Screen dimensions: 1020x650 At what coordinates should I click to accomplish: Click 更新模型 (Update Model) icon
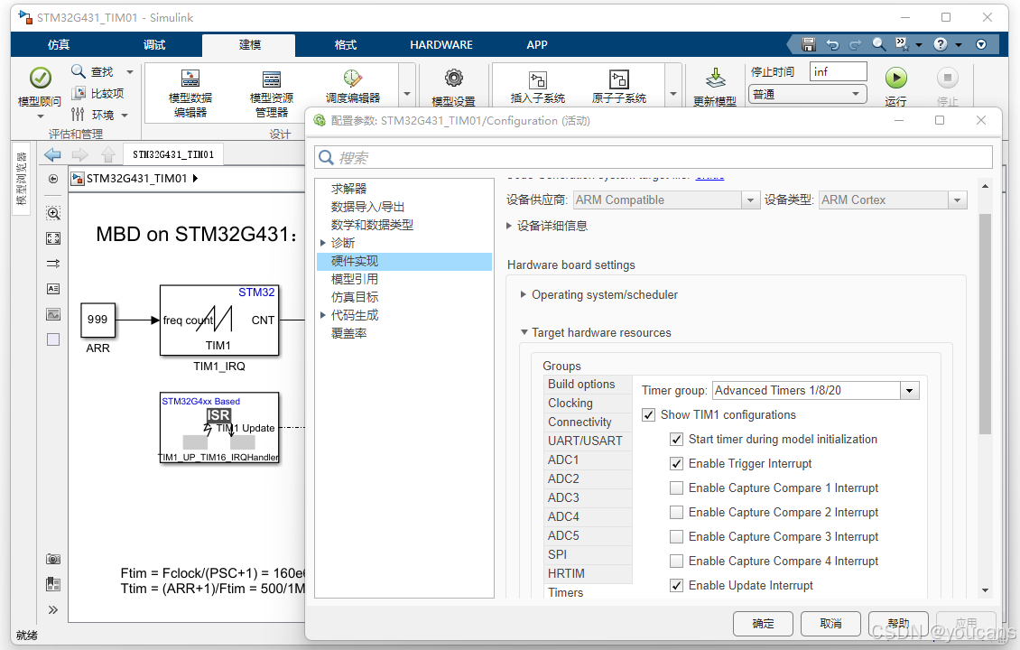[x=715, y=78]
